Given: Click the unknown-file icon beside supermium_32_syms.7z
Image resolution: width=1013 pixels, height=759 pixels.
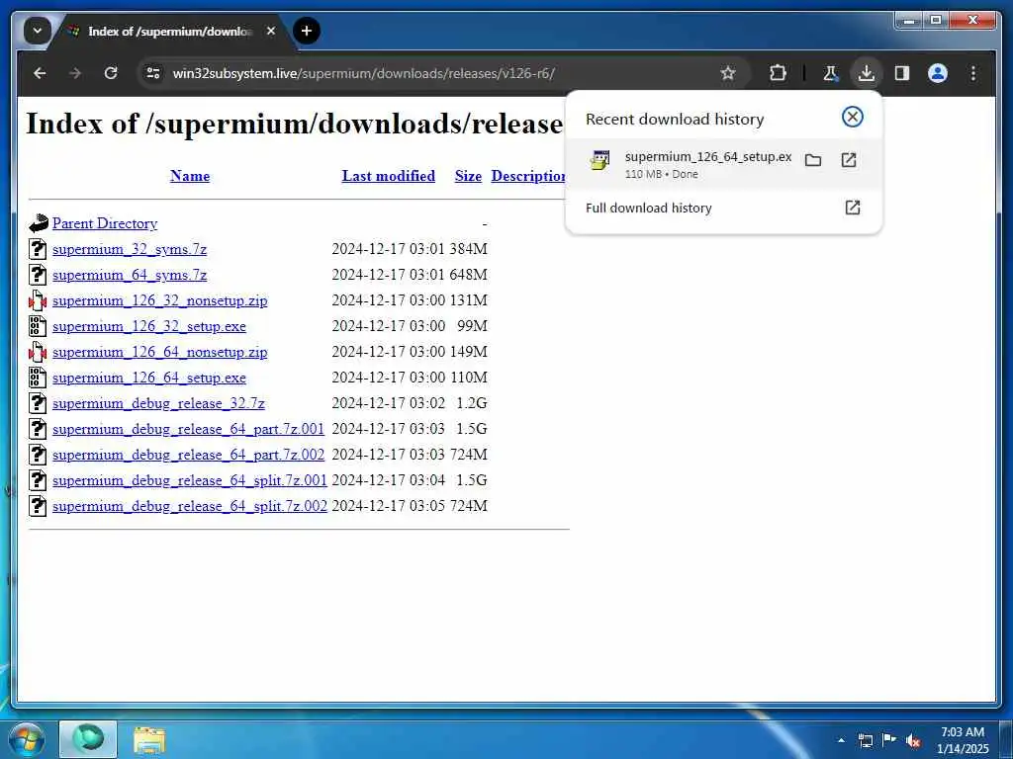Looking at the screenshot, I should pyautogui.click(x=38, y=248).
